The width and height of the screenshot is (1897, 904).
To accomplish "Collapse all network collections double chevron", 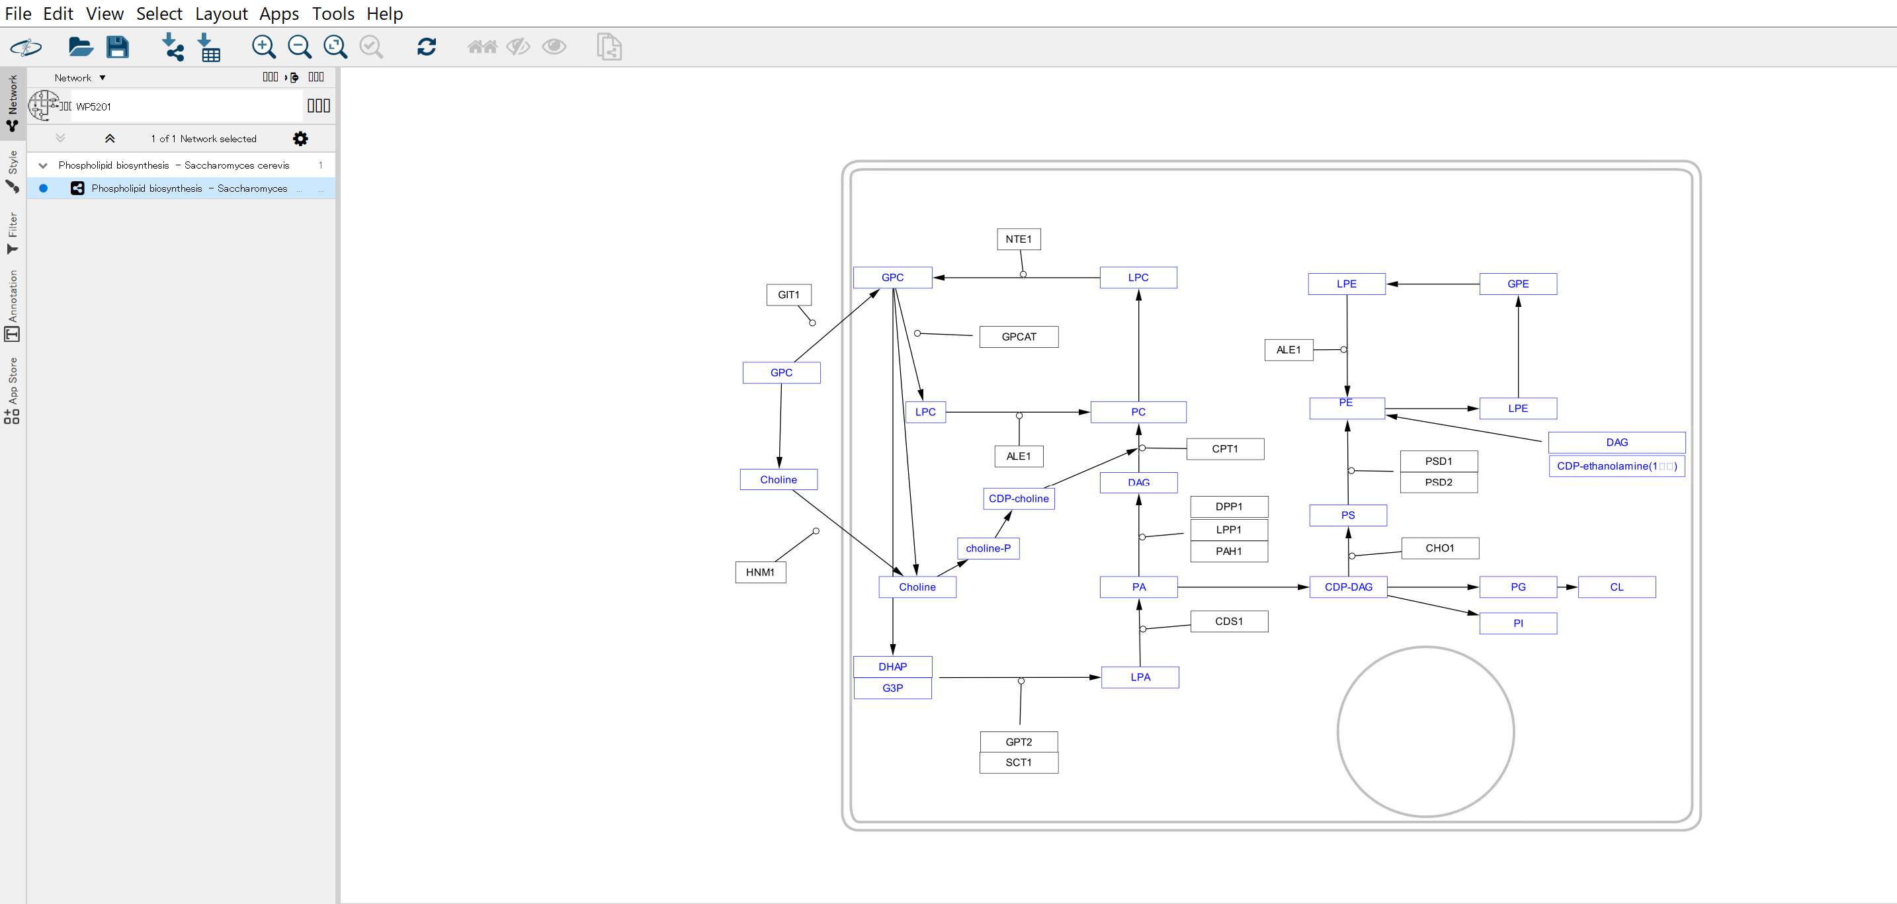I will tap(110, 138).
